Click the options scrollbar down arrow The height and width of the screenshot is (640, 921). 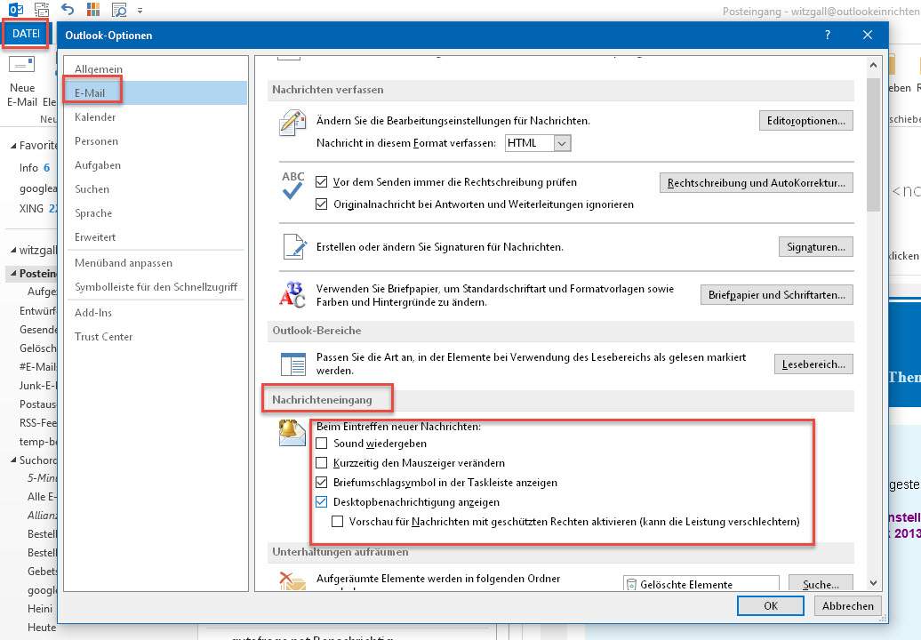point(873,583)
